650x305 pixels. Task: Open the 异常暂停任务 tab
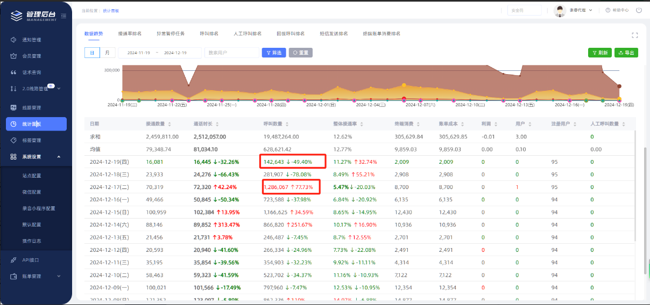click(x=170, y=33)
